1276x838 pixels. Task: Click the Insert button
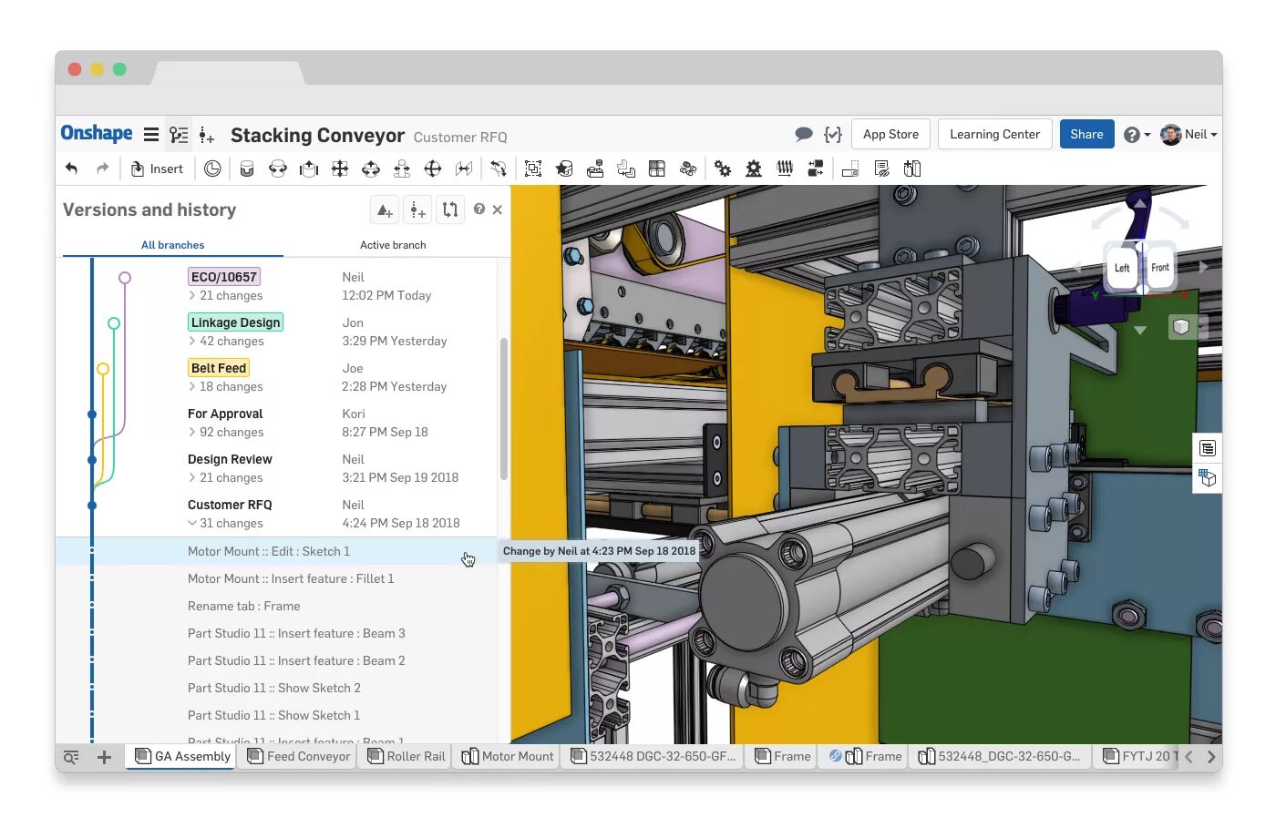[x=157, y=169]
